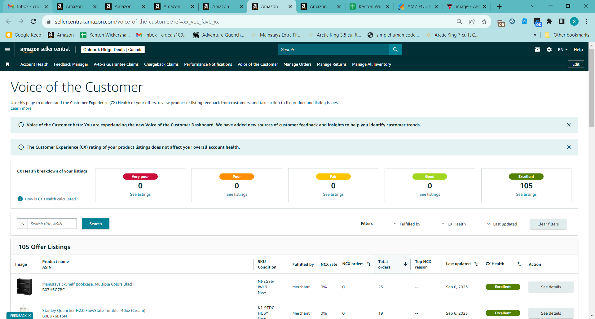This screenshot has height=319, width=595.
Task: Open Performance Notifications menu item
Action: tap(208, 64)
